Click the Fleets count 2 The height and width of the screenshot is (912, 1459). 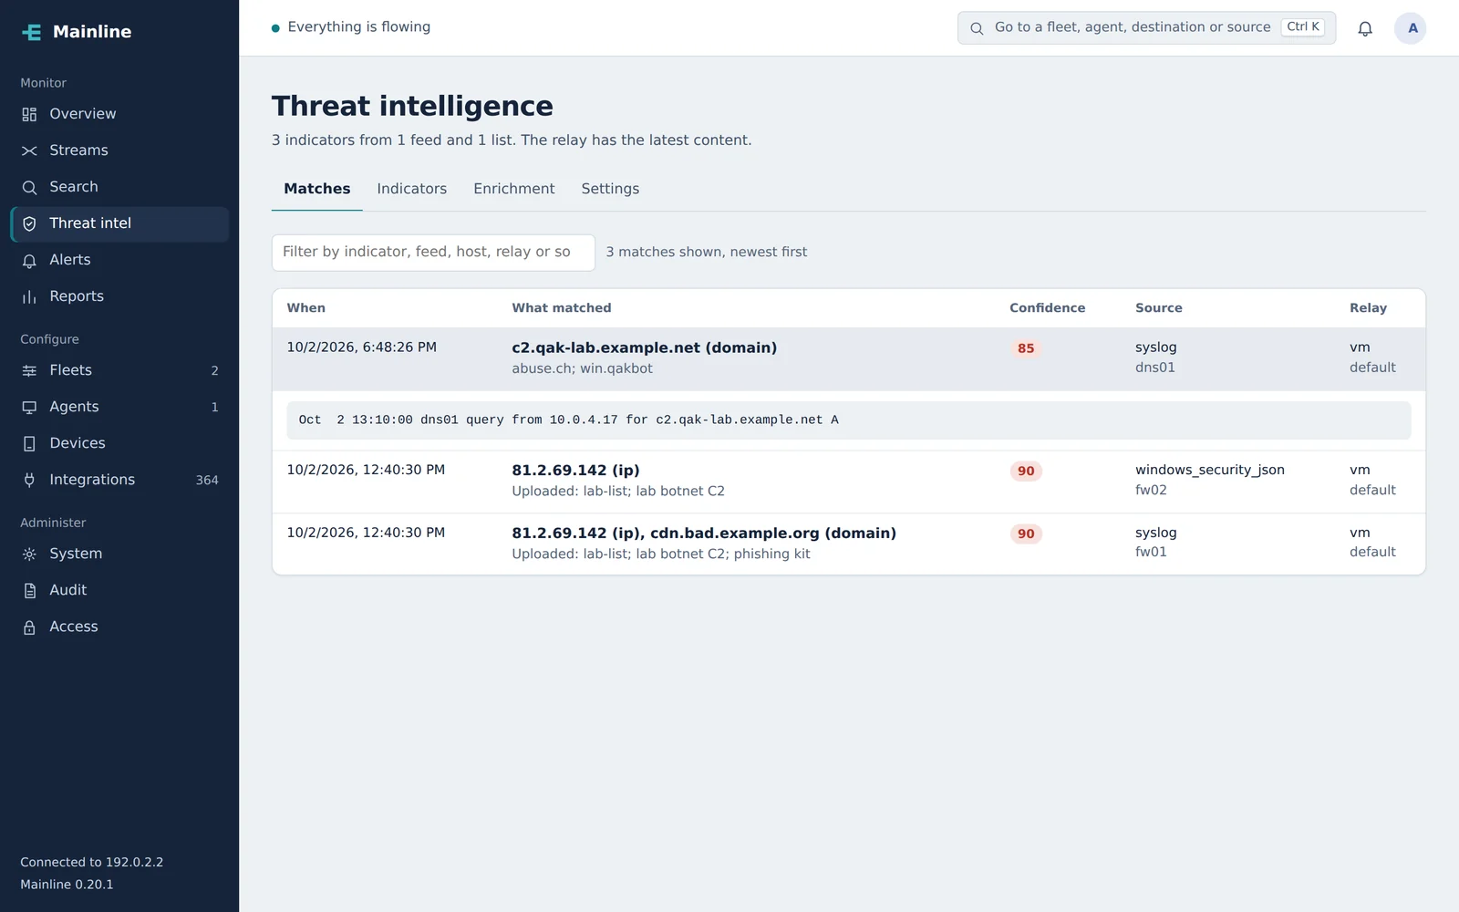coord(214,370)
